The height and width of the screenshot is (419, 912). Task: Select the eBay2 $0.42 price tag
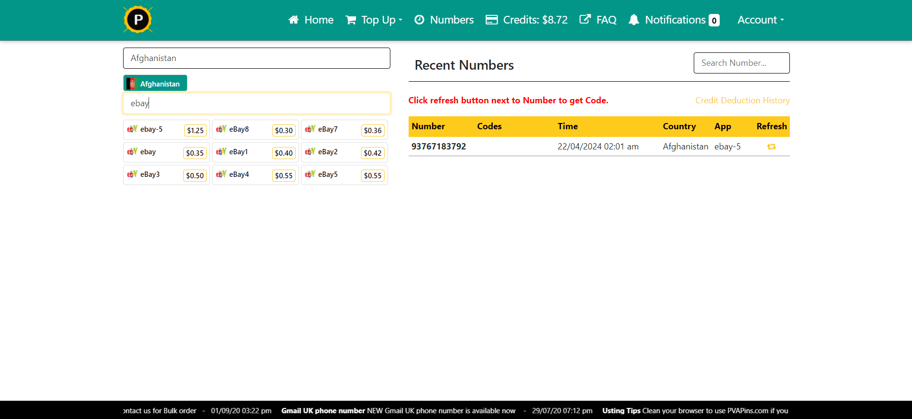(x=373, y=153)
